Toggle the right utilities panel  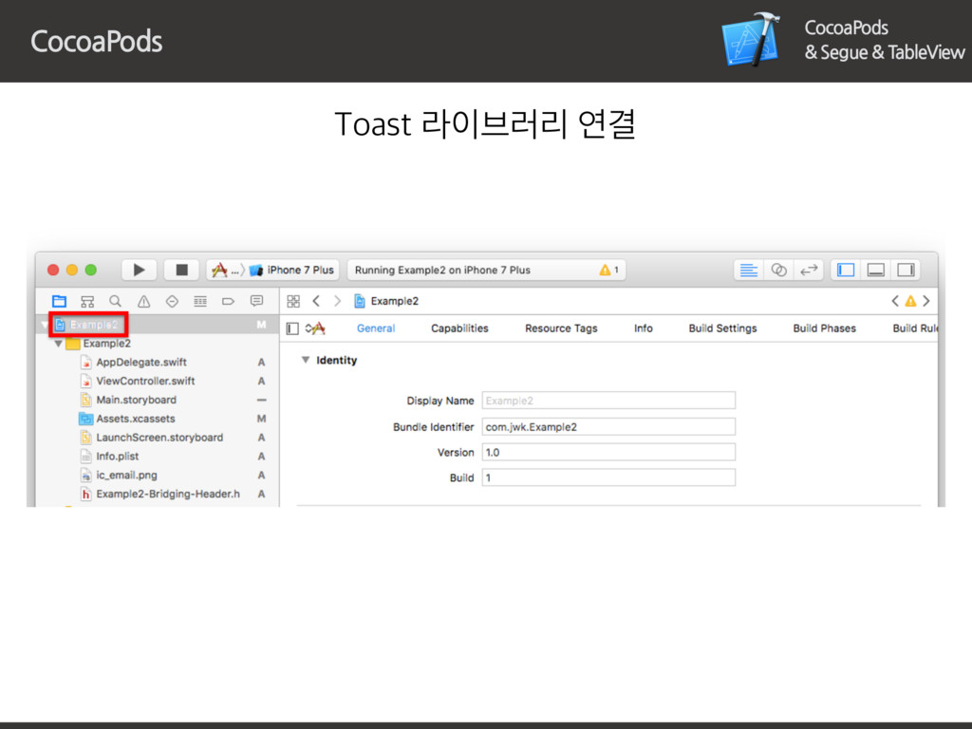905,270
